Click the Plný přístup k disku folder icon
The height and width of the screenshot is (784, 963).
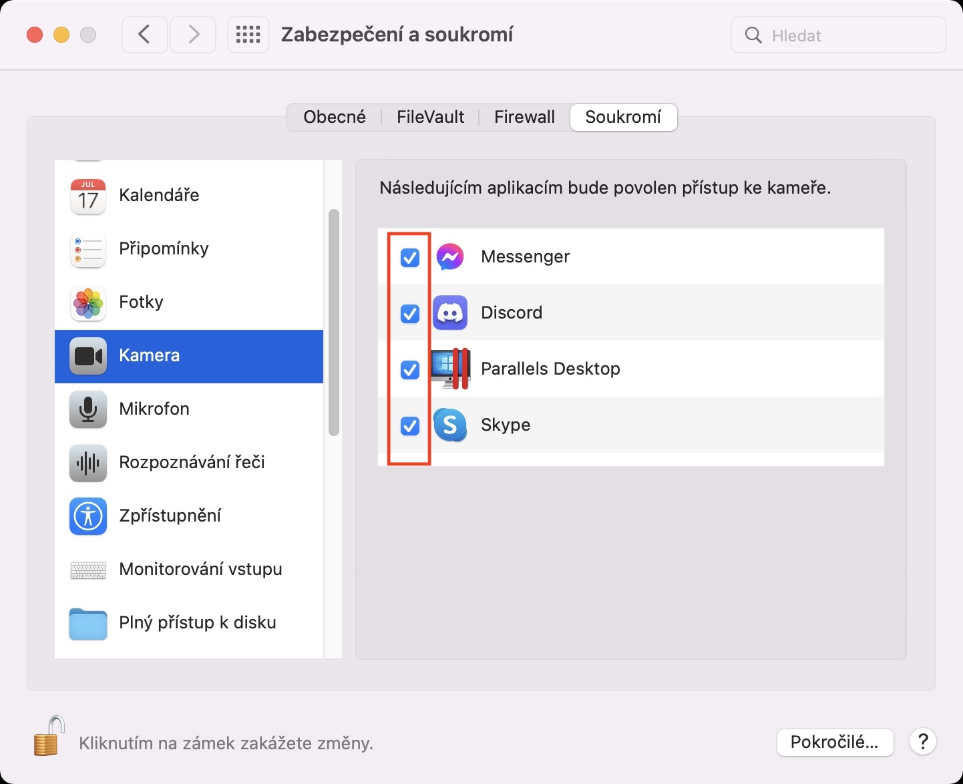(x=87, y=623)
